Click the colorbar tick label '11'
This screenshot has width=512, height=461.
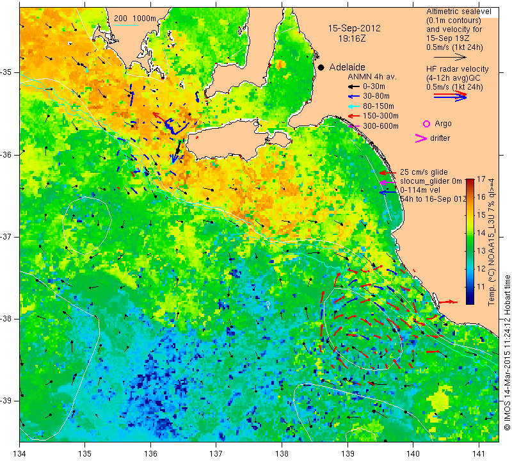point(481,287)
